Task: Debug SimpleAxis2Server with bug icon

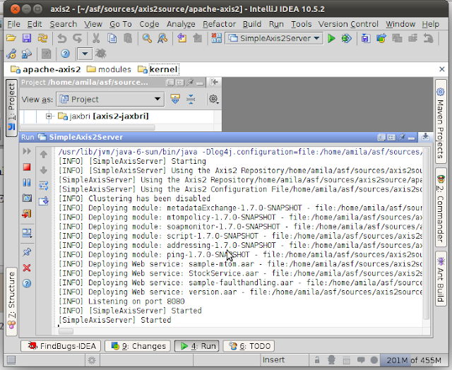Action: 347,38
